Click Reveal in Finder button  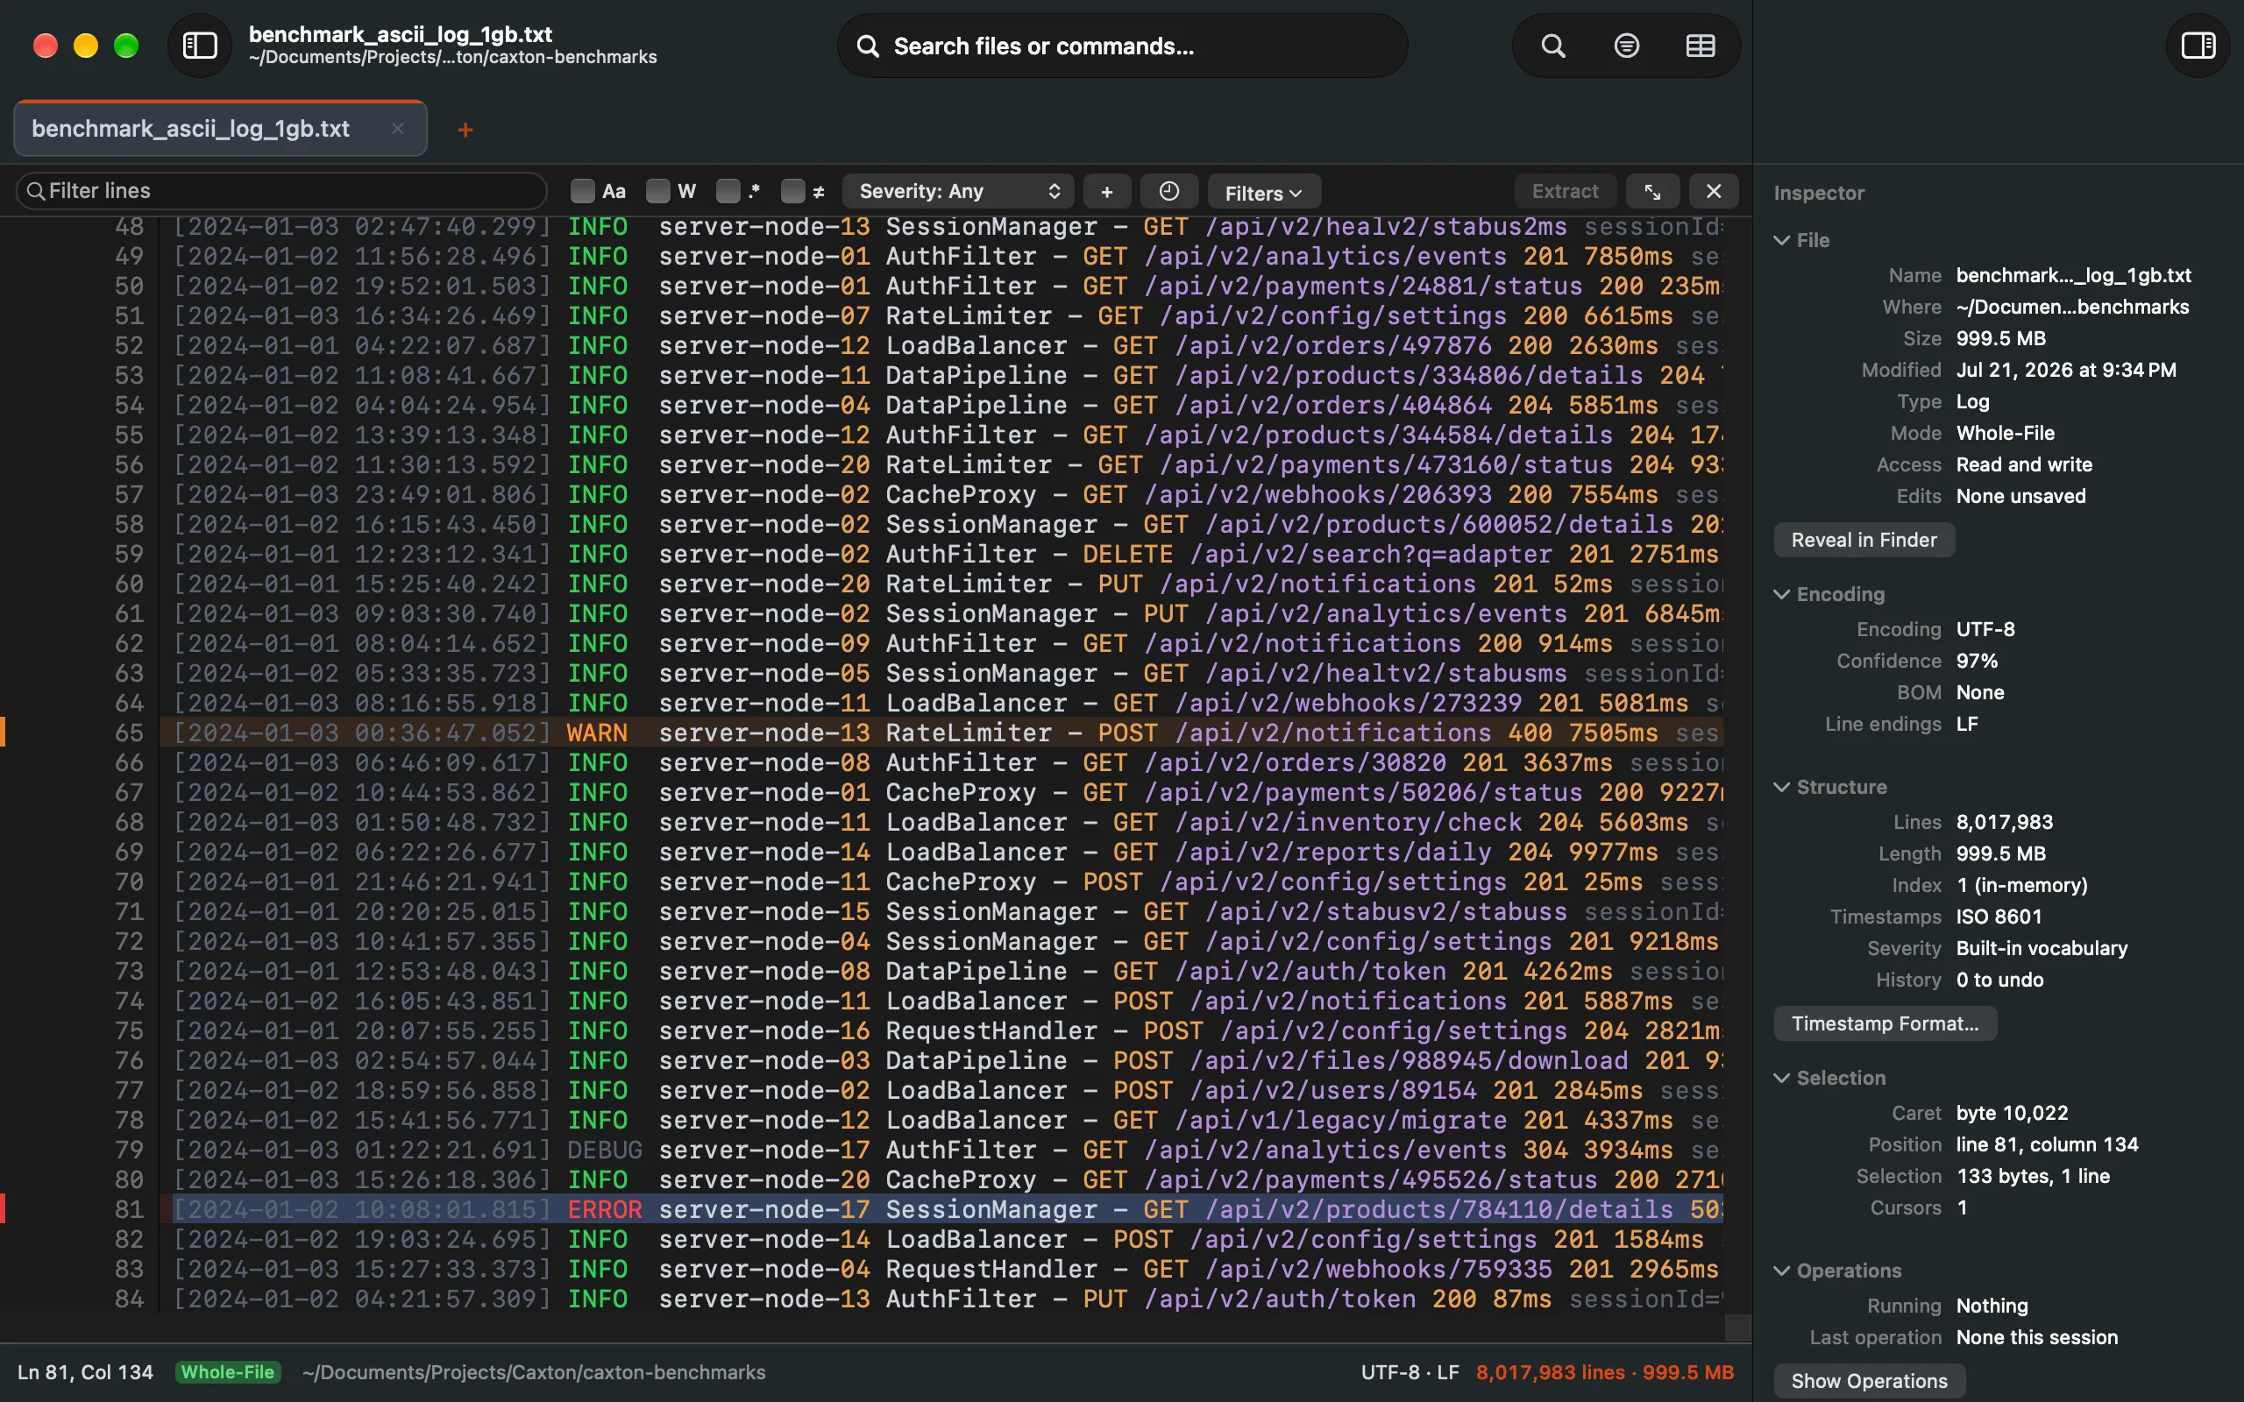(1864, 540)
